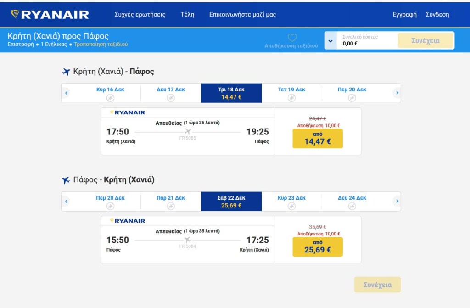Click the no-flight icon under Δευ 24 Δεκ

coord(352,206)
